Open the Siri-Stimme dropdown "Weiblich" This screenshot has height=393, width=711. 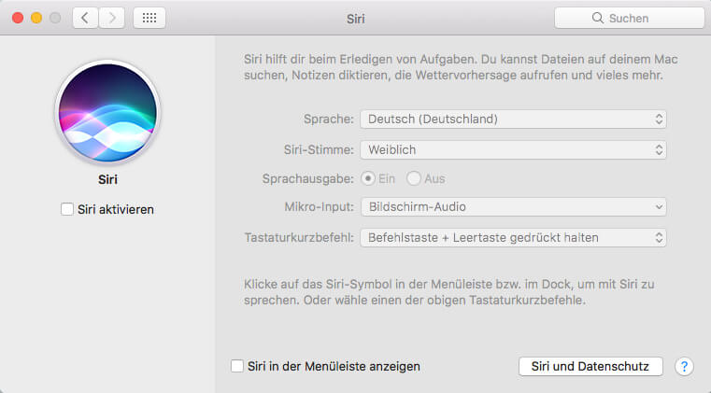[x=513, y=149]
